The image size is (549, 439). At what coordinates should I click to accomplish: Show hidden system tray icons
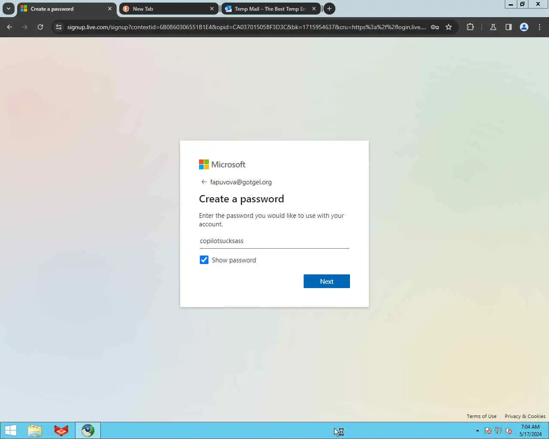pos(477,430)
